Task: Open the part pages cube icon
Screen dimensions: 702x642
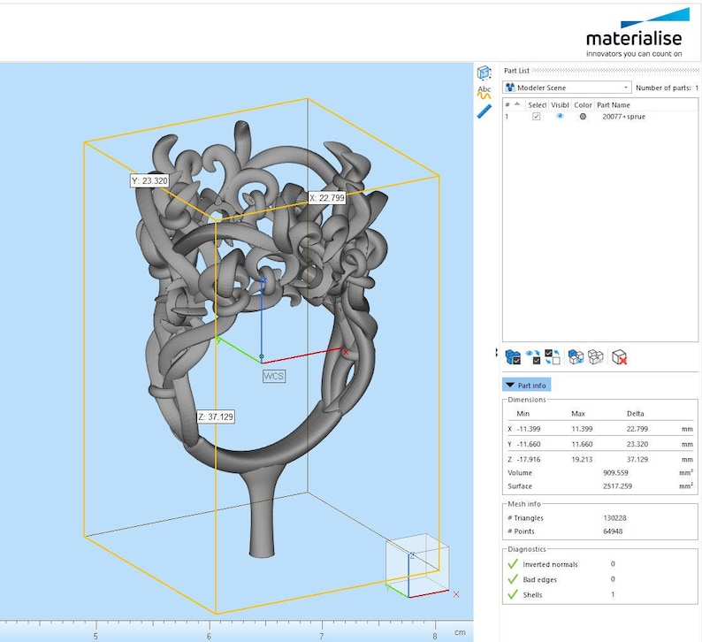Action: (484, 73)
